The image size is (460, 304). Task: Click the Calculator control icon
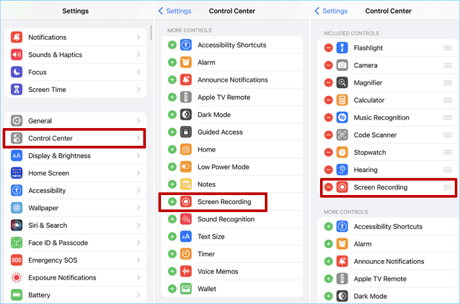[x=342, y=100]
